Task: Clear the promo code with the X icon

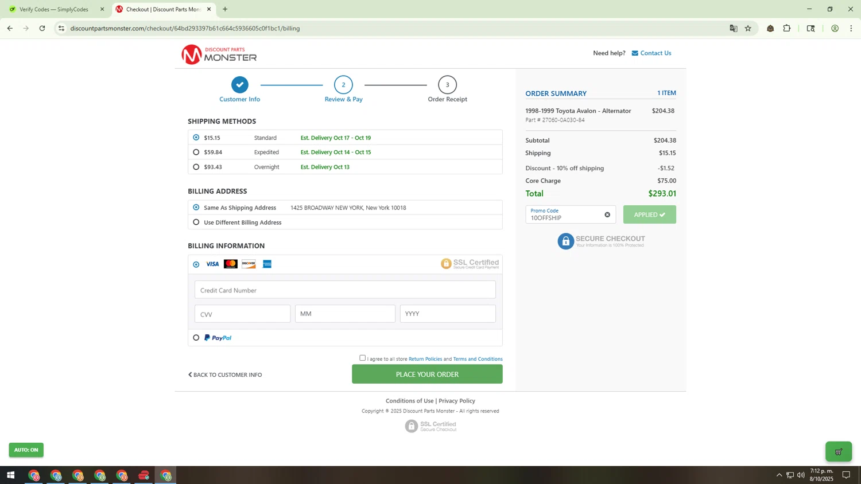Action: tap(607, 215)
